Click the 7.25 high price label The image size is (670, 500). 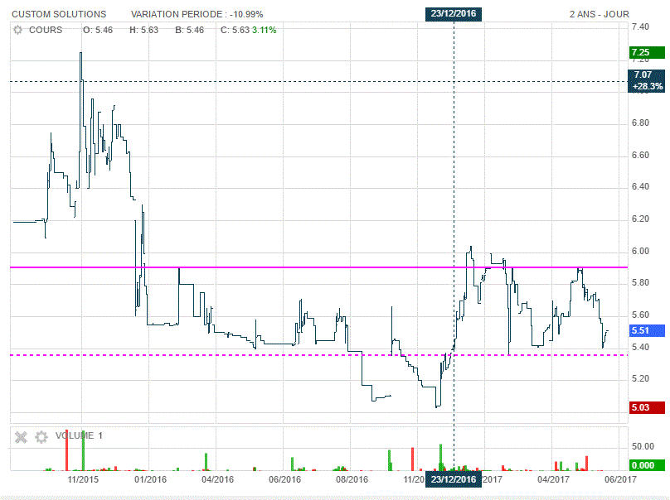pos(647,52)
